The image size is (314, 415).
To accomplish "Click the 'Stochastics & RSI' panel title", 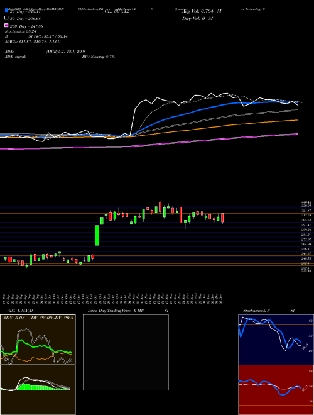I will 269,311.
